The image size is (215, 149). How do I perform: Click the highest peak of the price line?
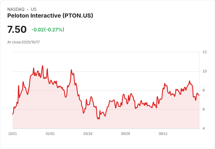click(x=43, y=66)
